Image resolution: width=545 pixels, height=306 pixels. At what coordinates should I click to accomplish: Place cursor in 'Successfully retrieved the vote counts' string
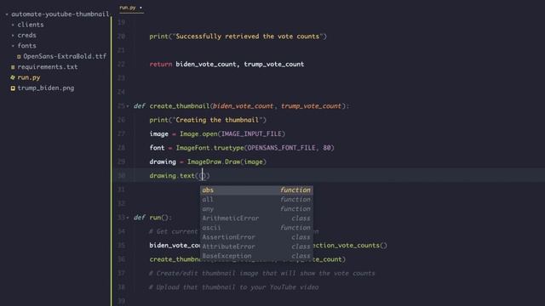pyautogui.click(x=248, y=37)
